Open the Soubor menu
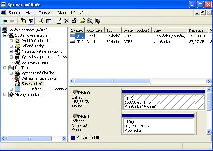The width and height of the screenshot is (213, 151). tap(14, 13)
